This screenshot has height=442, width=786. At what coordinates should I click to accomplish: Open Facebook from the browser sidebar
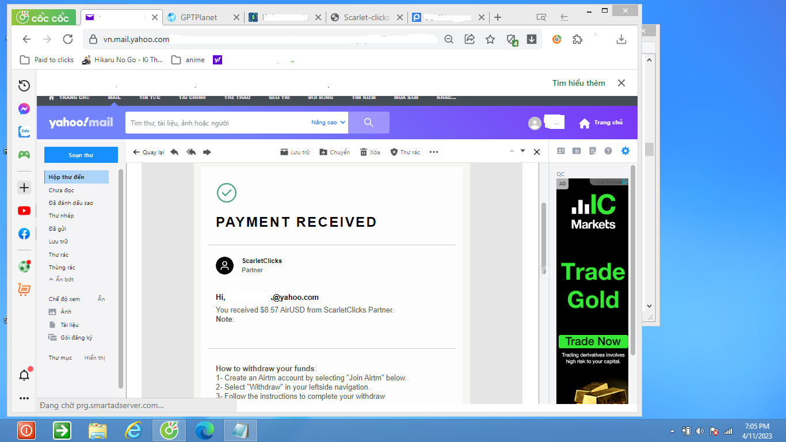pos(24,234)
